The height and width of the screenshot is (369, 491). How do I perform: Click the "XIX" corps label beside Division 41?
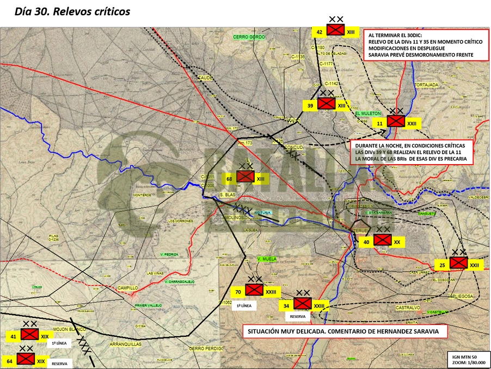tap(45, 336)
